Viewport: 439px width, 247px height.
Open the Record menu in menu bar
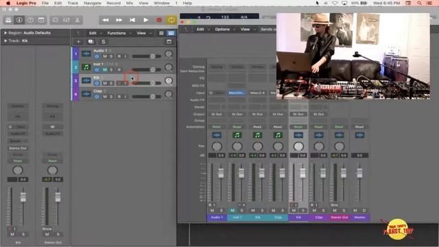pyautogui.click(x=113, y=3)
